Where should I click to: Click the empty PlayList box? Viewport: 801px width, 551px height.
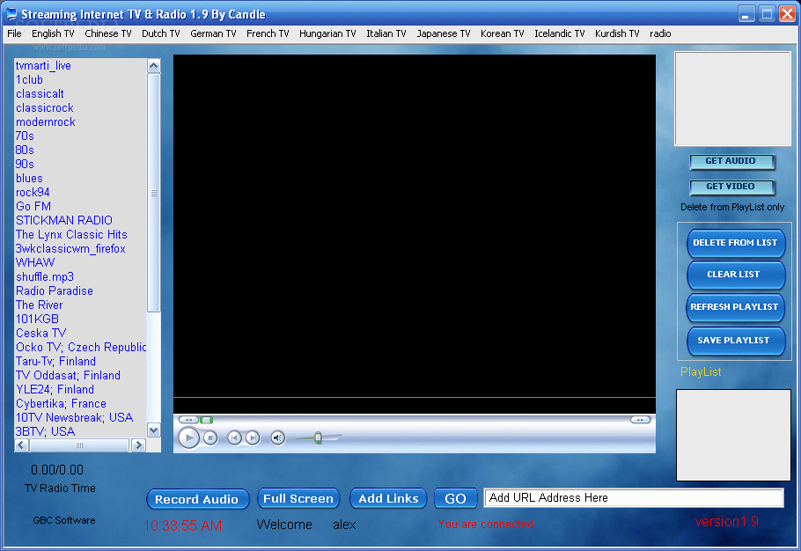pos(733,435)
